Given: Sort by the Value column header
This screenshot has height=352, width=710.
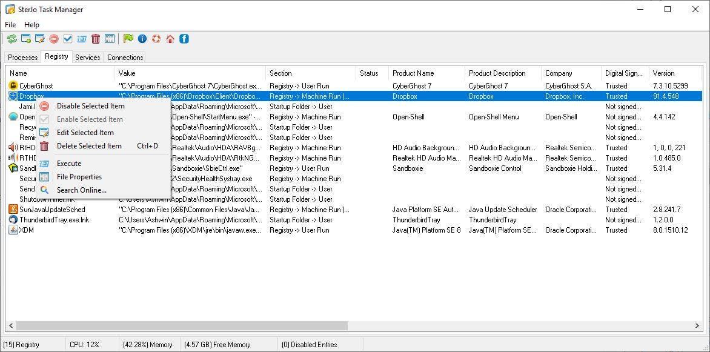Looking at the screenshot, I should click(190, 73).
